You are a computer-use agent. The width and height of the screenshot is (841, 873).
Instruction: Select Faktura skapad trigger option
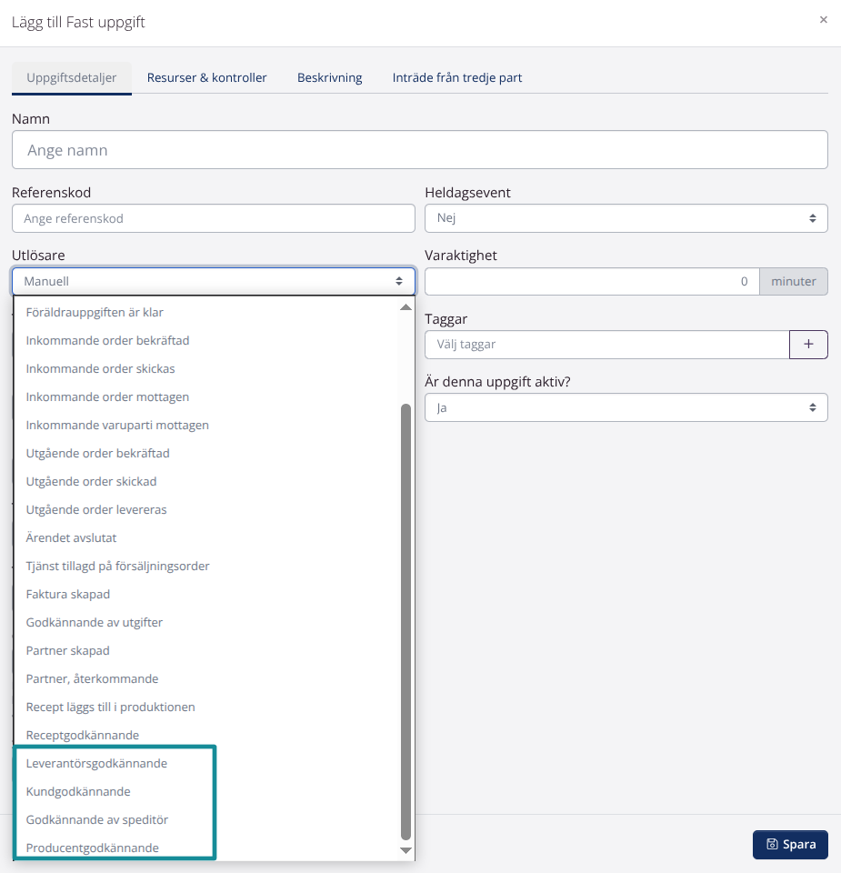[x=68, y=594]
